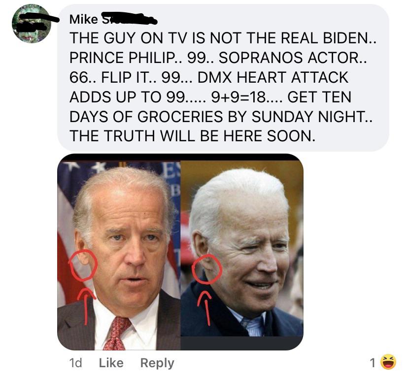Open the commenter name Mike
Screen dimensions: 408x380
[84, 19]
